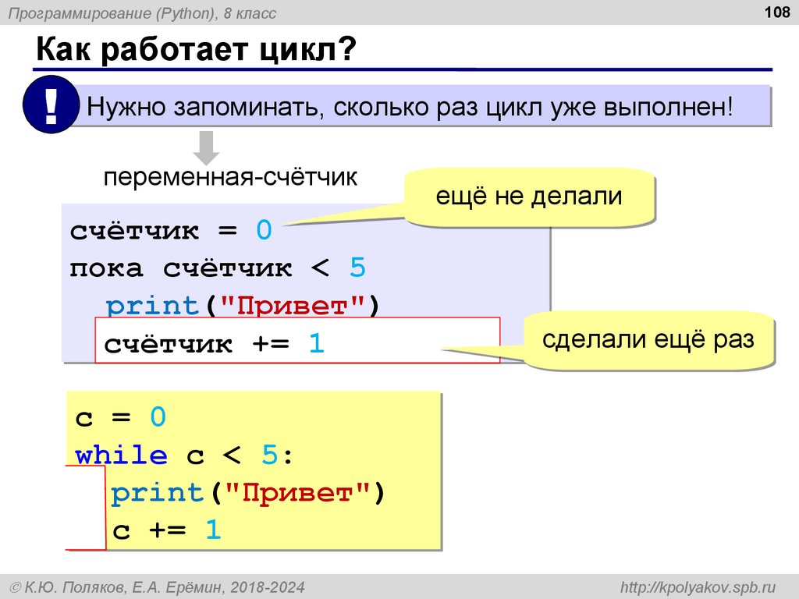Select the slide title 'Как работает цикл?'
Screen dimensions: 799x599
tap(196, 49)
